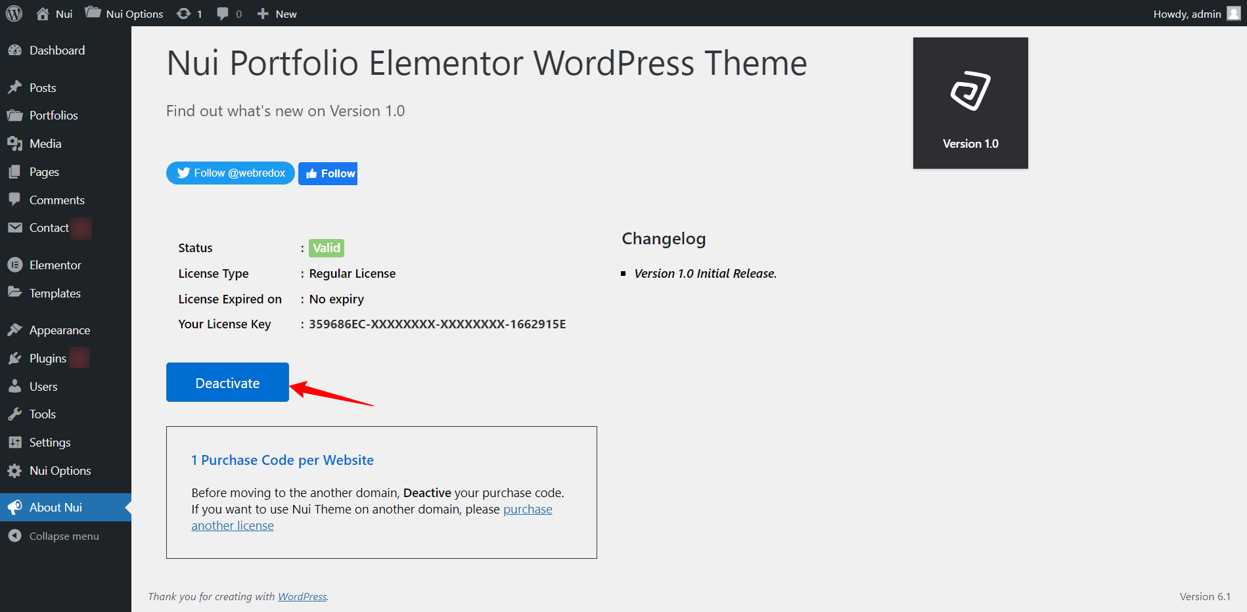This screenshot has height=612, width=1247.
Task: Click the update count 1 in admin bar
Action: pyautogui.click(x=200, y=14)
